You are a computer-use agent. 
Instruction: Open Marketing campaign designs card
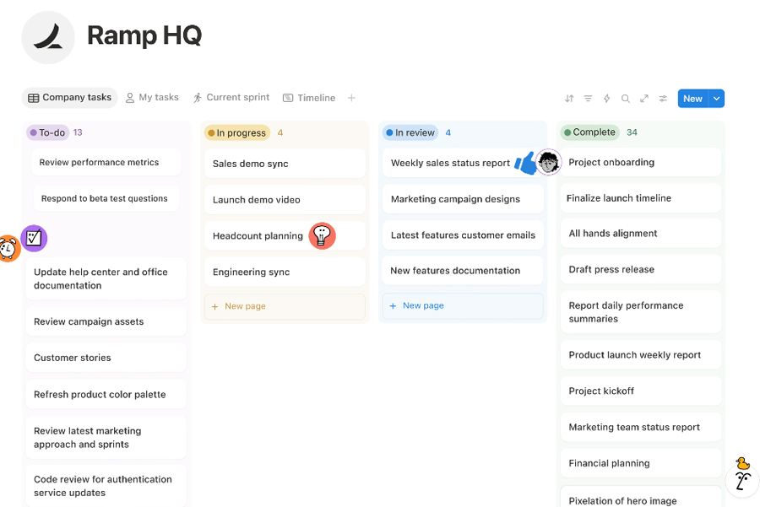pyautogui.click(x=463, y=199)
